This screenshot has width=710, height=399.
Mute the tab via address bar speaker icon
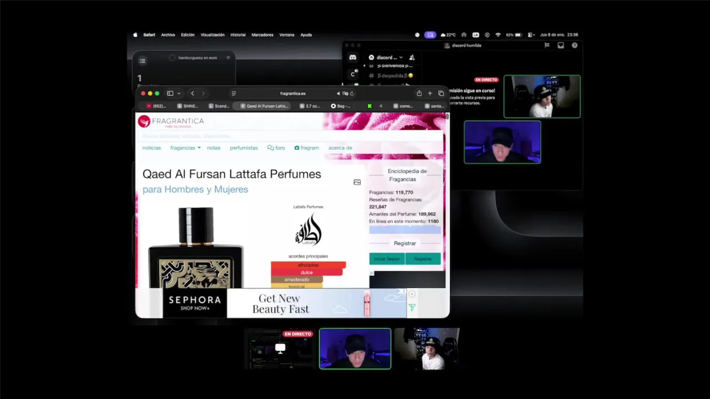(338, 94)
